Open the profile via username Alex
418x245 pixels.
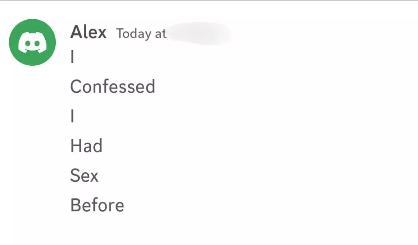pos(88,32)
